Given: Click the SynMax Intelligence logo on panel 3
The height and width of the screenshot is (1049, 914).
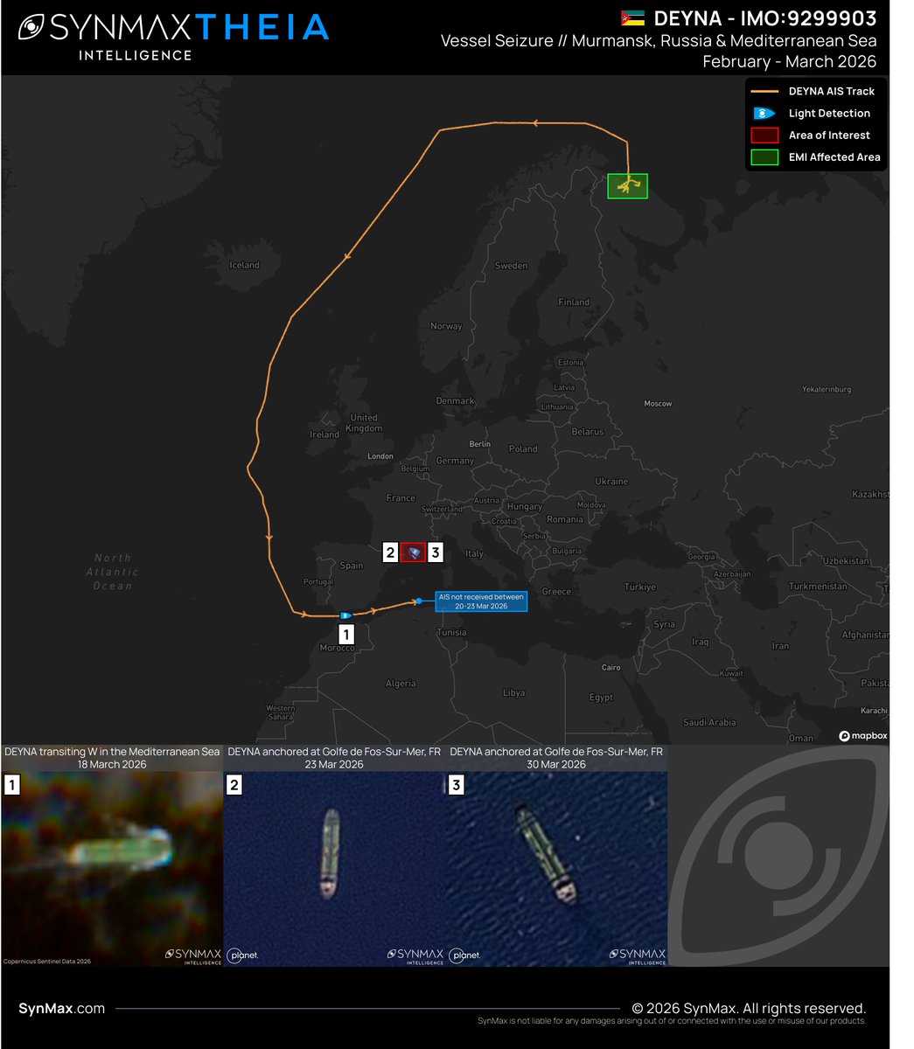Looking at the screenshot, I should 638,955.
